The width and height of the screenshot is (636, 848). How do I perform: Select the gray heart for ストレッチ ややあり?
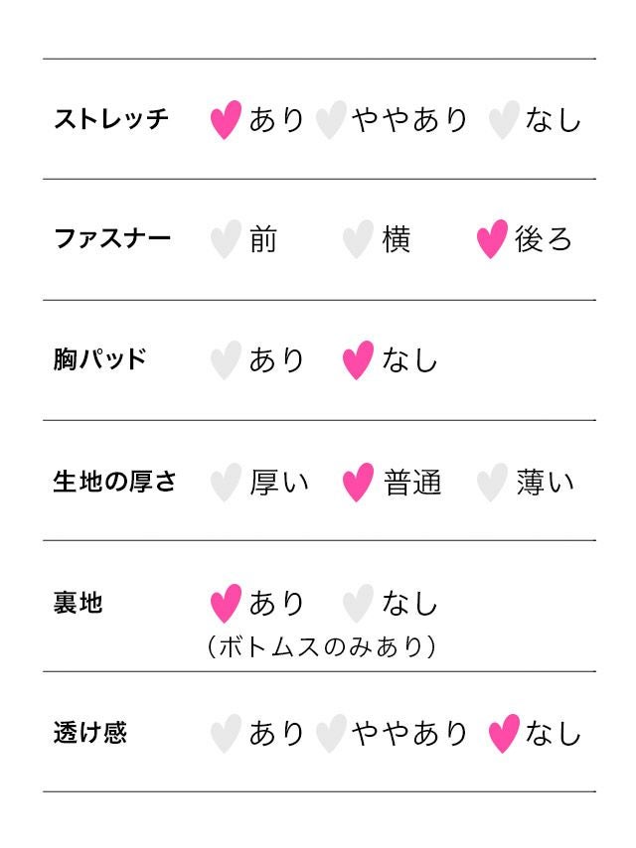pos(331,120)
